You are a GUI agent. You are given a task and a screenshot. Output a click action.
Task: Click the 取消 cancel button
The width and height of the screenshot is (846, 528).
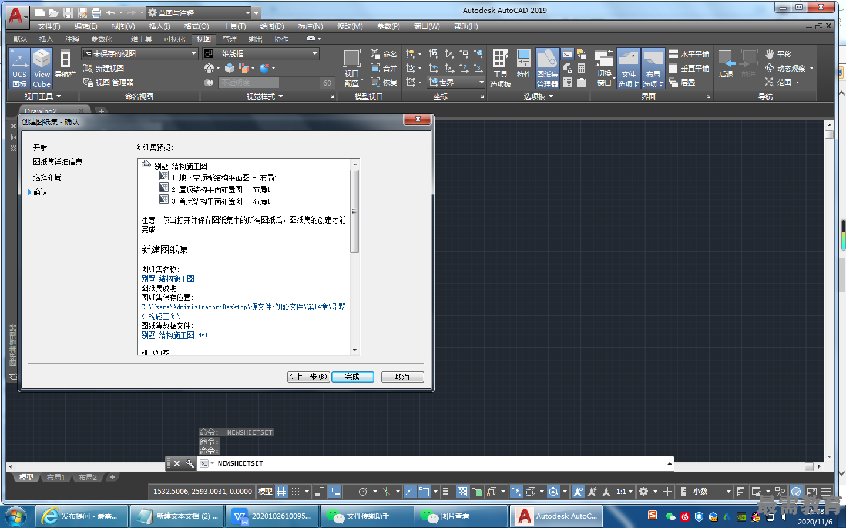pos(402,377)
